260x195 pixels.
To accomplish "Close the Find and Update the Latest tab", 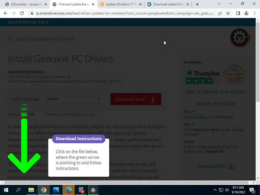I will 93,4.
